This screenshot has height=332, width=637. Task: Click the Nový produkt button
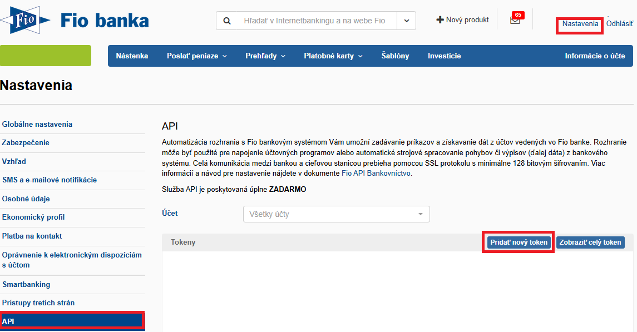point(462,20)
